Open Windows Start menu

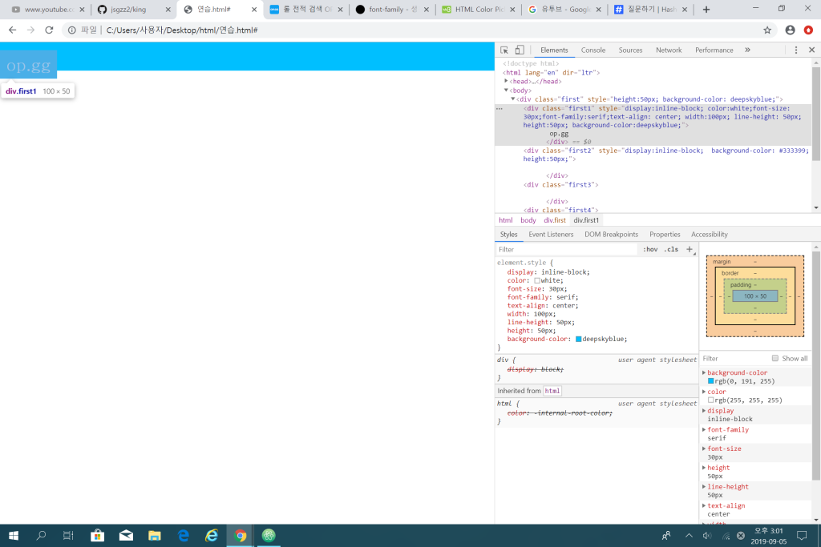[14, 536]
